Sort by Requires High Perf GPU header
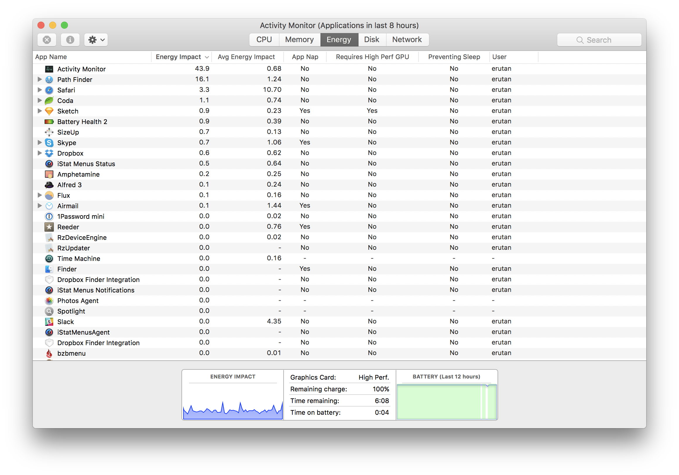Image resolution: width=679 pixels, height=475 pixels. point(372,57)
